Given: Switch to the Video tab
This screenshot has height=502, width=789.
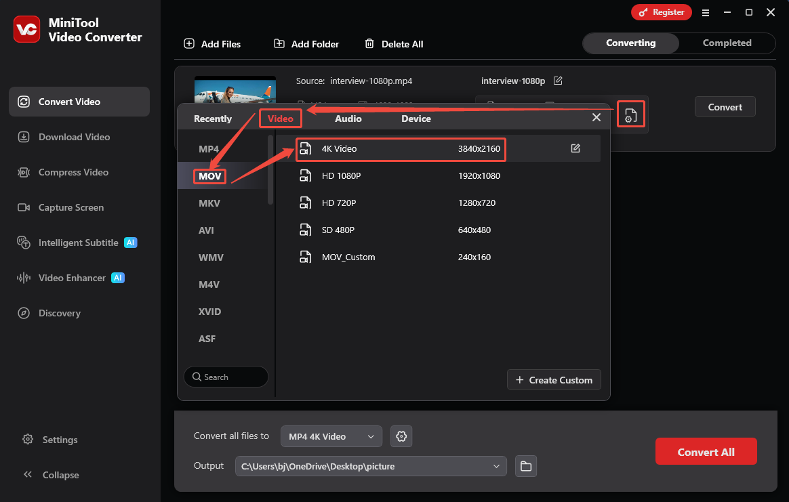Looking at the screenshot, I should pos(280,119).
